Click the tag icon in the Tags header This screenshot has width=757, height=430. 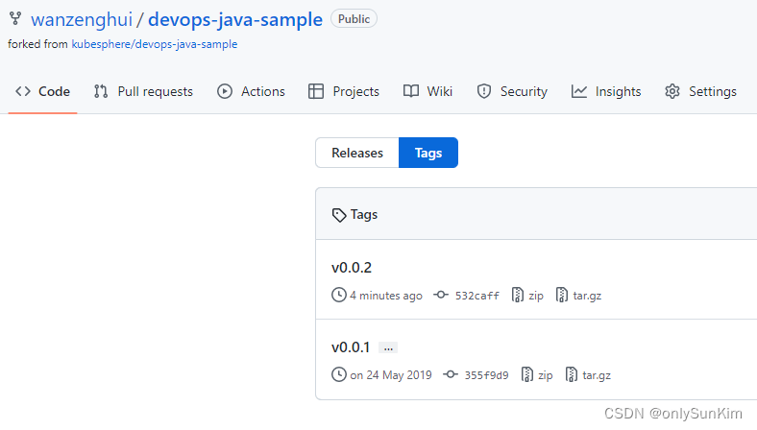(x=339, y=215)
